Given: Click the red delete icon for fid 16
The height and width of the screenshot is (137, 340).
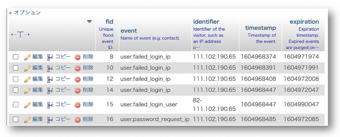Looking at the screenshot, I should 77,119.
